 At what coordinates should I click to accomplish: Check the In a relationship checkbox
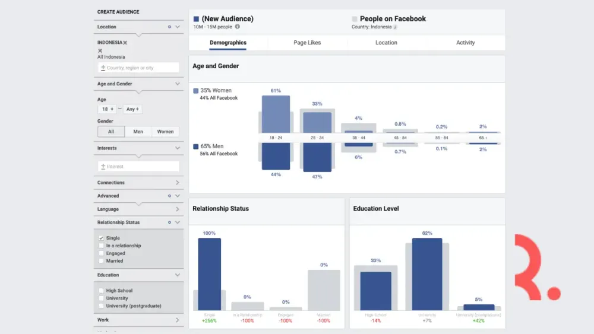101,246
